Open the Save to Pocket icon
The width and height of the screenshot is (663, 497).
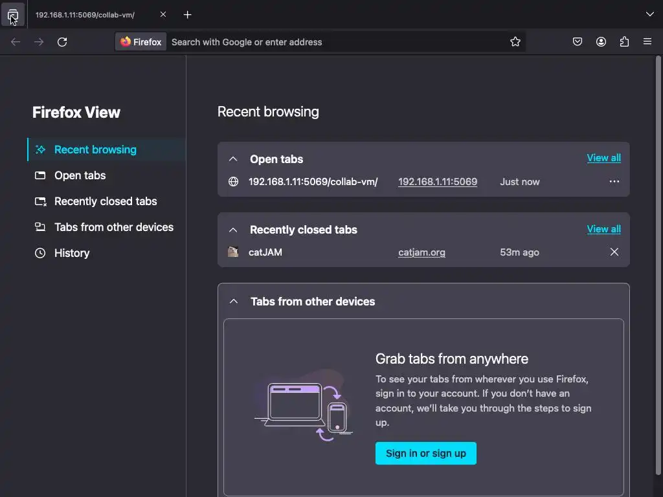[x=577, y=41]
